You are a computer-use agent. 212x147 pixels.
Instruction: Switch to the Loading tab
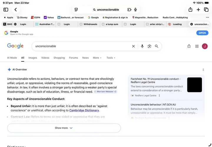[177, 24]
